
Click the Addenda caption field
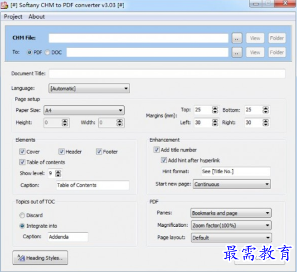68,237
